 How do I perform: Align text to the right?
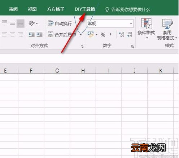point(21,35)
